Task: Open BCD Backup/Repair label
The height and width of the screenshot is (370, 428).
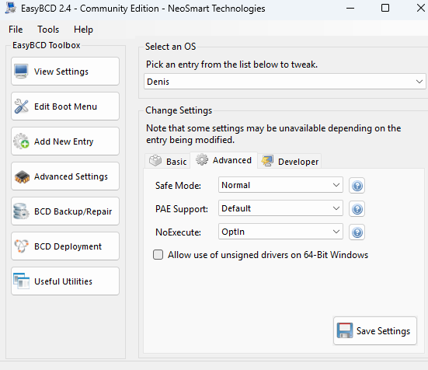Action: (73, 211)
